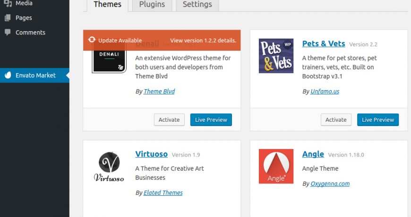Open the Theme Blvd author link

(x=159, y=92)
